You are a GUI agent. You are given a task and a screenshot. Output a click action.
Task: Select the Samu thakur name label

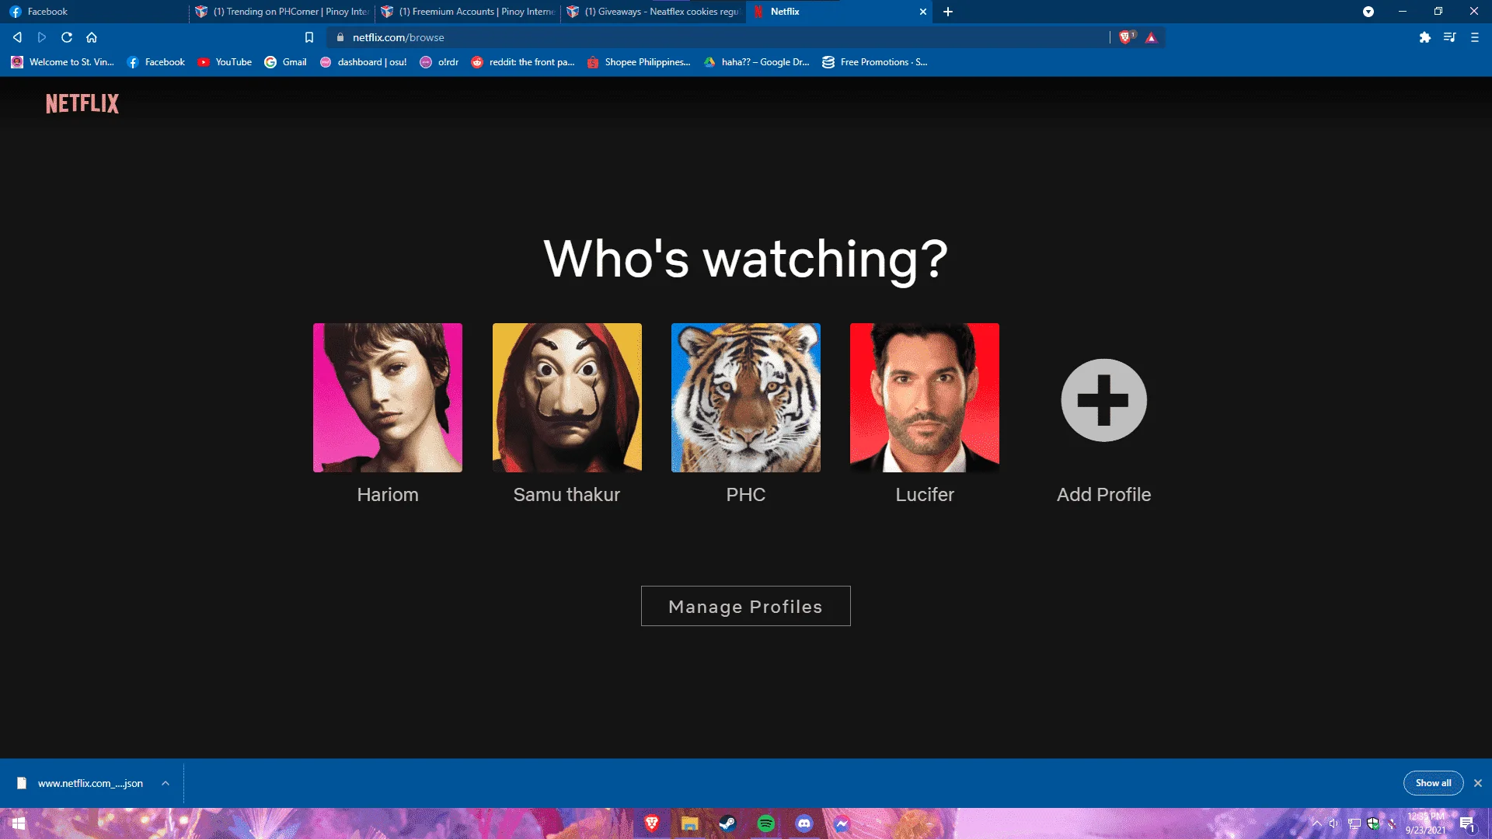(567, 495)
